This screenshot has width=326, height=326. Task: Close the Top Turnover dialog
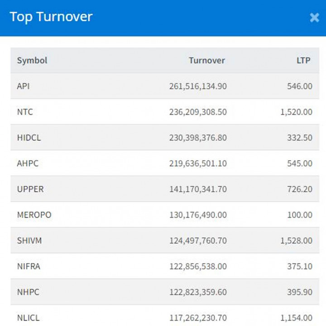[x=314, y=18]
